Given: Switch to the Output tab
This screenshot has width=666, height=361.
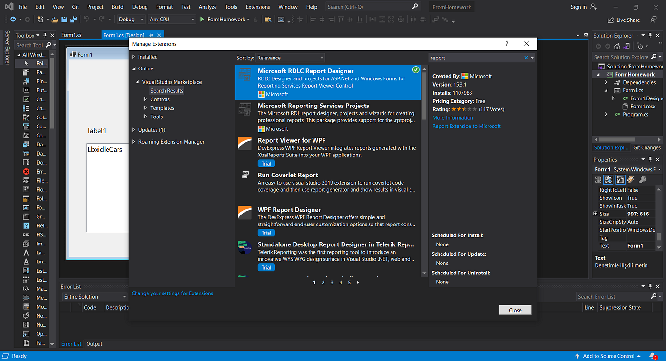Looking at the screenshot, I should point(94,344).
